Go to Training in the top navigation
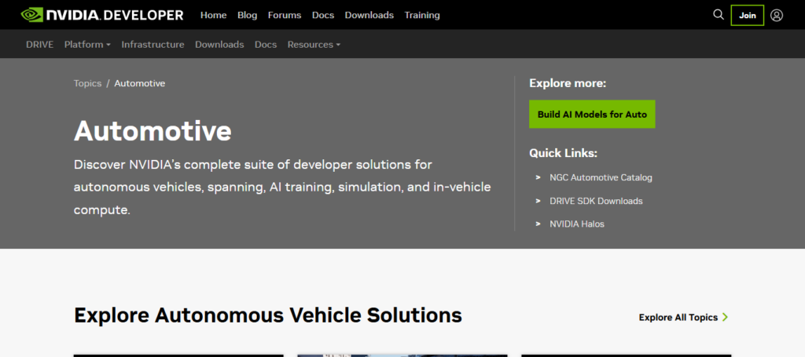The width and height of the screenshot is (805, 357). click(x=422, y=16)
